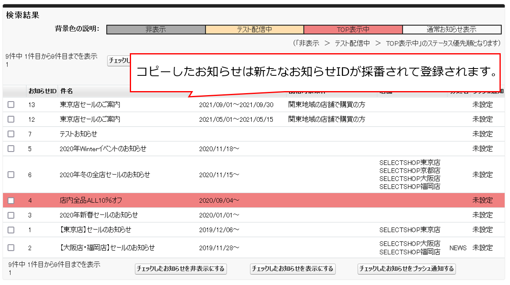This screenshot has height=285, width=510.
Task: Select the テストお知らせ row checkbox
Action: tap(11, 134)
